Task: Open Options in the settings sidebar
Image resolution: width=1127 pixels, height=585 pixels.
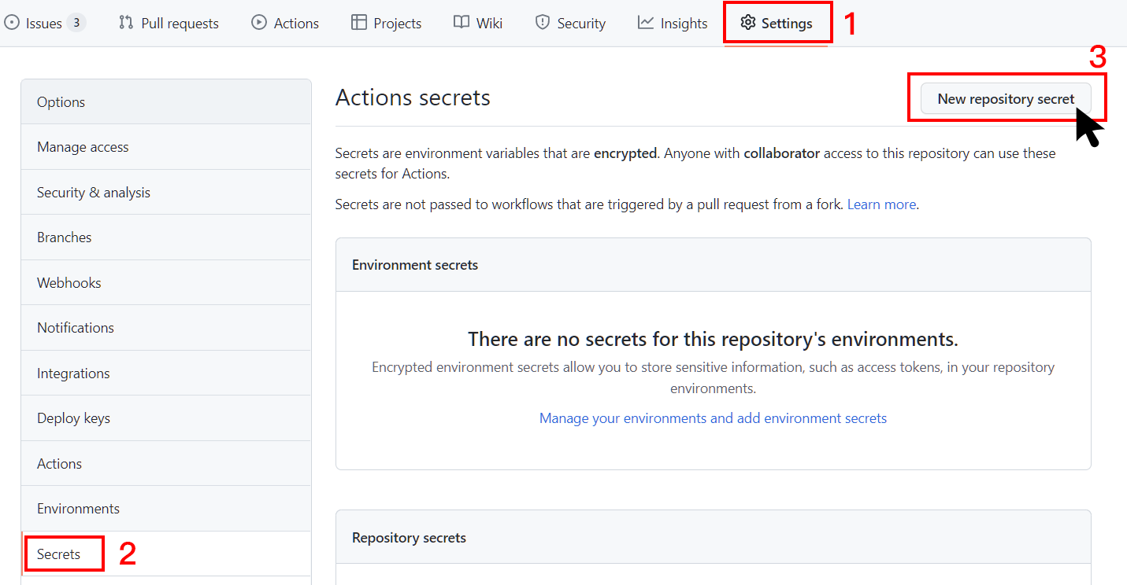Action: click(61, 102)
